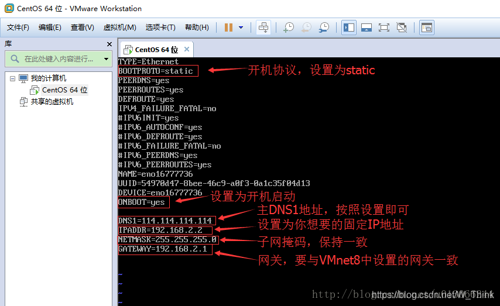Open the power options dropdown arrow
Image resolution: width=500 pixels, height=306 pixels.
241,27
